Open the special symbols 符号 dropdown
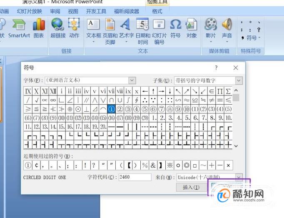Screen dimensions: 284x218 [x=253, y=38]
